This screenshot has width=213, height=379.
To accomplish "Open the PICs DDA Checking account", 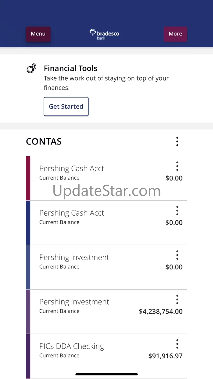I will pyautogui.click(x=106, y=356).
